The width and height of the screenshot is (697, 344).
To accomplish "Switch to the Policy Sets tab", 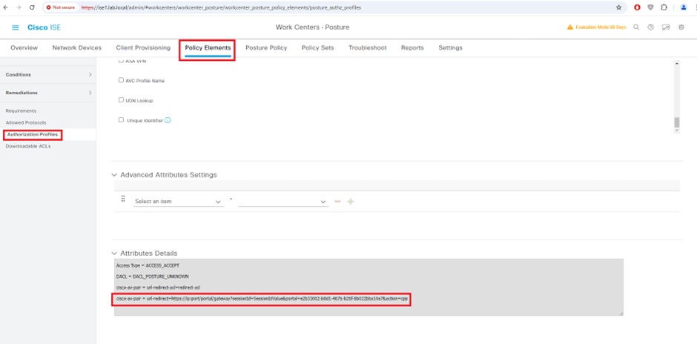I will click(317, 47).
